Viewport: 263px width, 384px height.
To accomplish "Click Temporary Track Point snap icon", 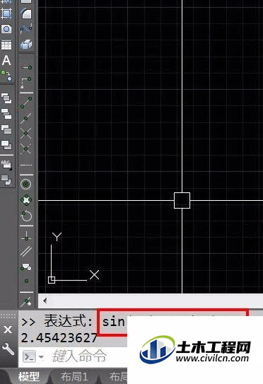I will pos(26,67).
